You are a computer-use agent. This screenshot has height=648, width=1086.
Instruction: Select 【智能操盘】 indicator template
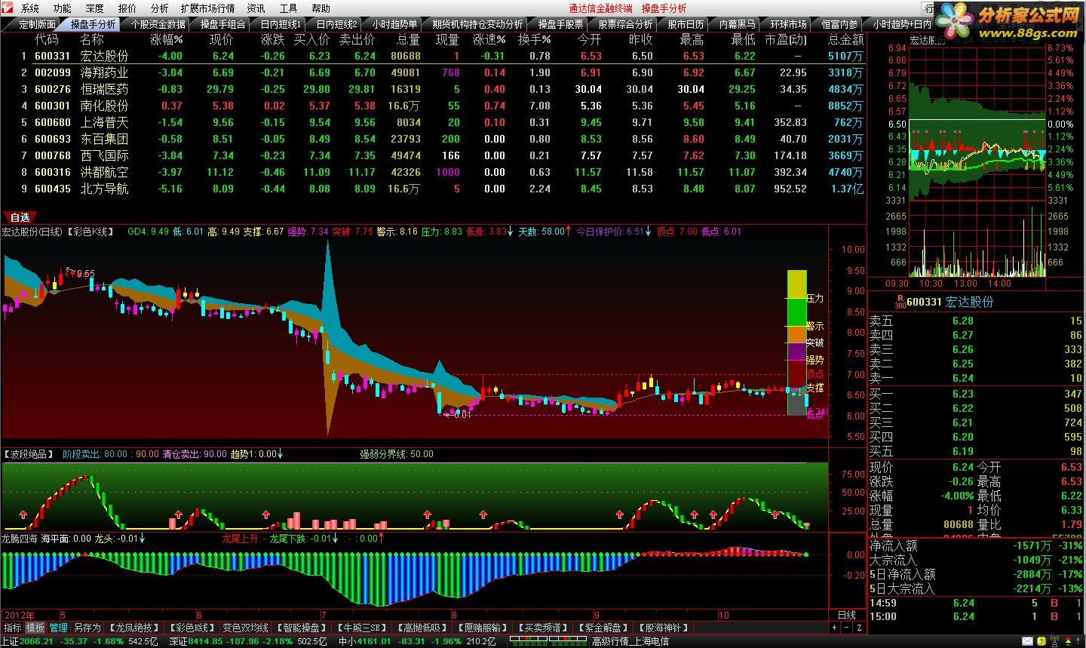pyautogui.click(x=301, y=628)
